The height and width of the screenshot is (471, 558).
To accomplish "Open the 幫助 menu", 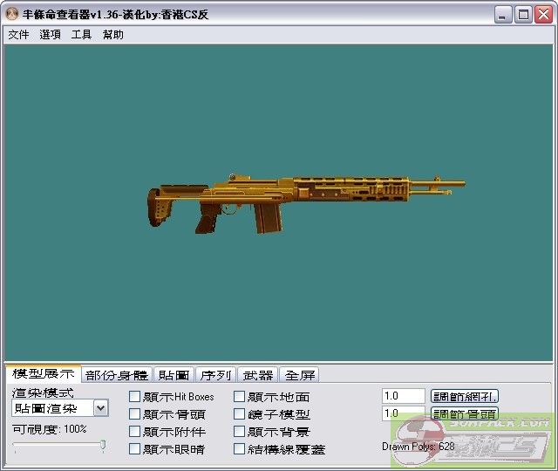I will [112, 35].
